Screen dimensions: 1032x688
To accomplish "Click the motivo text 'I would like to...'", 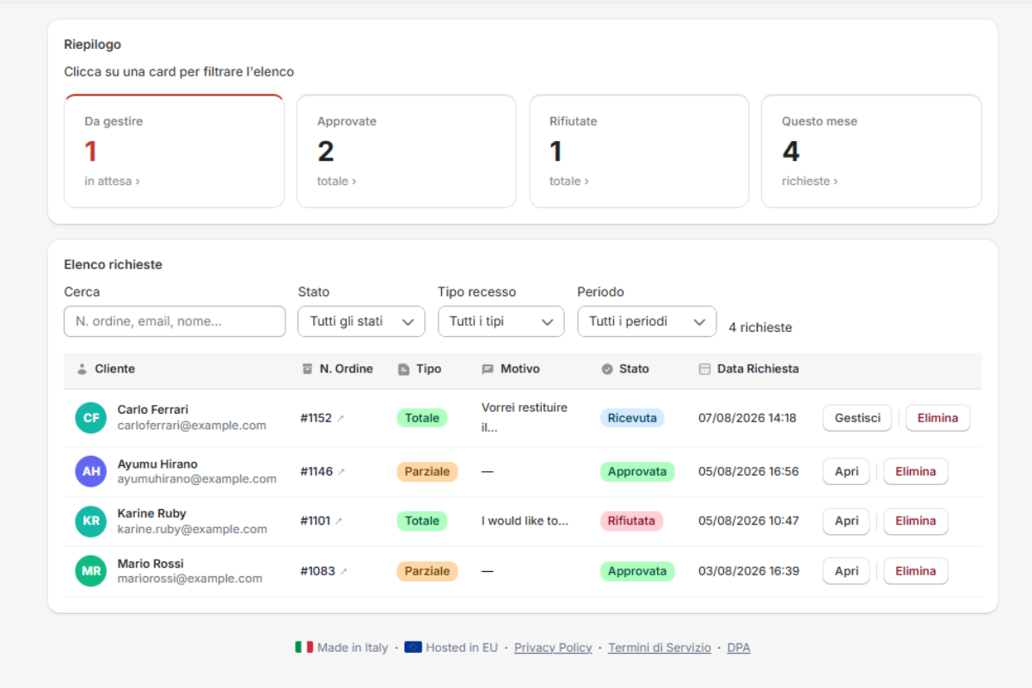I will pyautogui.click(x=525, y=521).
